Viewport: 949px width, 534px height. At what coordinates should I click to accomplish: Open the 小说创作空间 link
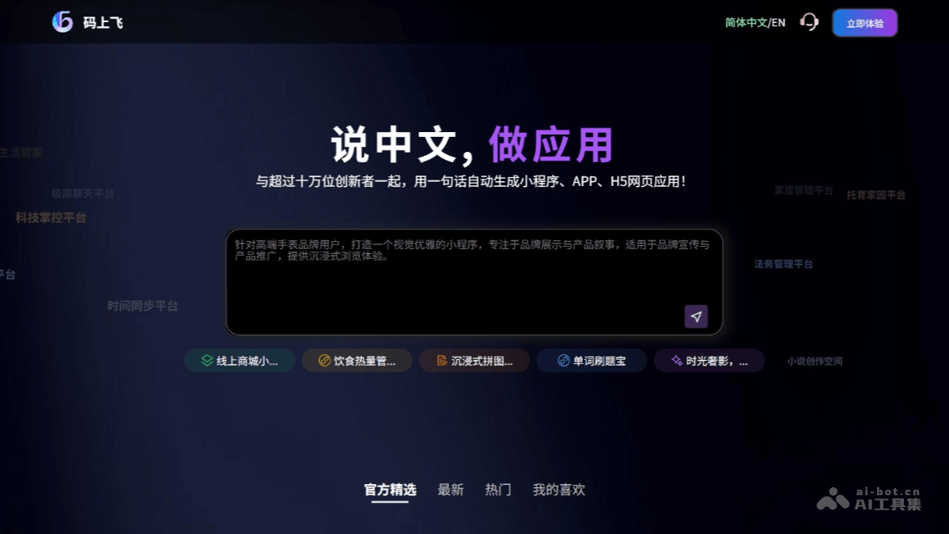815,361
